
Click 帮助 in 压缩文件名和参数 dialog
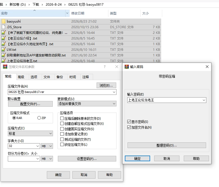109,175
